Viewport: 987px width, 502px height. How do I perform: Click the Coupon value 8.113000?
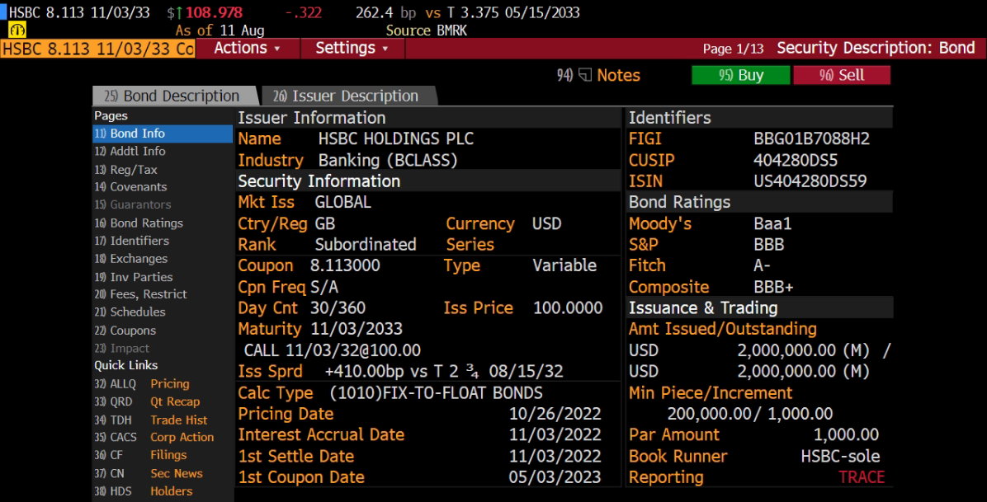(345, 265)
